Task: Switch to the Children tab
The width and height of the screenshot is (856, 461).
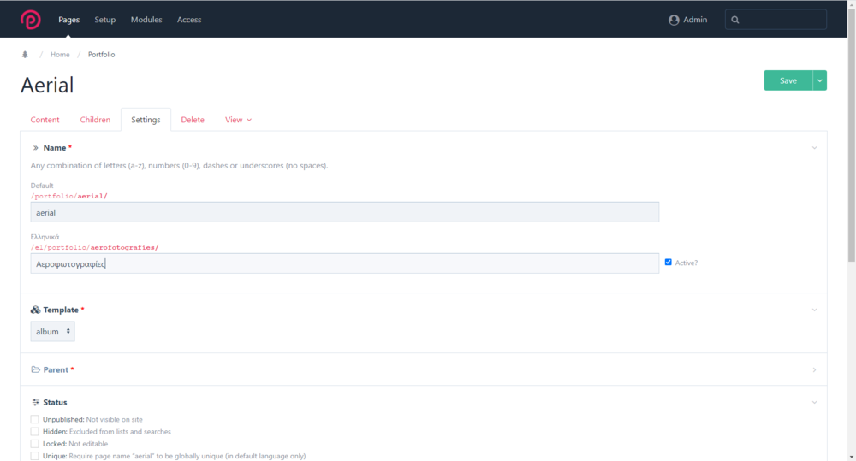Action: [x=95, y=120]
